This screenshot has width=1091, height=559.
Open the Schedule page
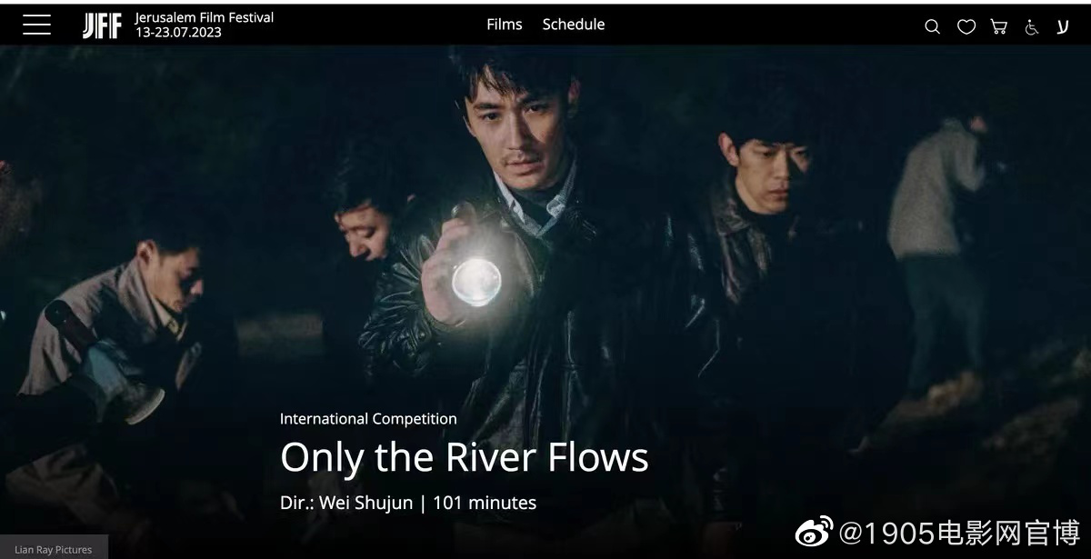tap(574, 25)
